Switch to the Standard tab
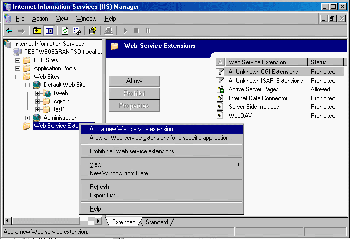350x239 pixels. pyautogui.click(x=157, y=222)
